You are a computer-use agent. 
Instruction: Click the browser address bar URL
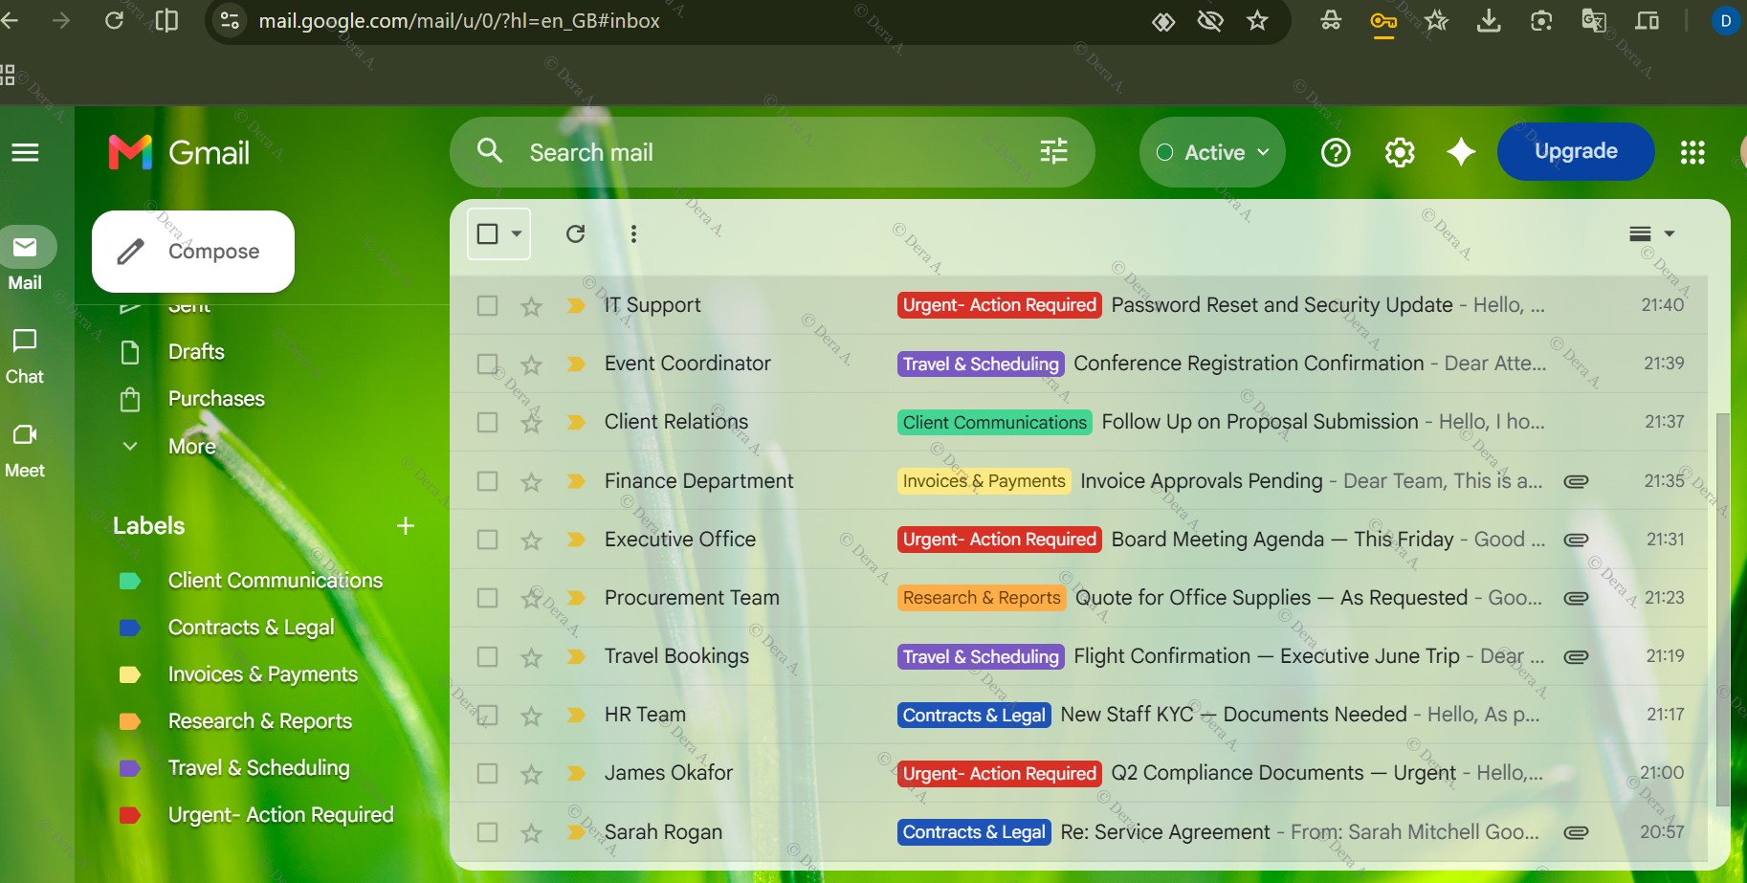pyautogui.click(x=459, y=20)
